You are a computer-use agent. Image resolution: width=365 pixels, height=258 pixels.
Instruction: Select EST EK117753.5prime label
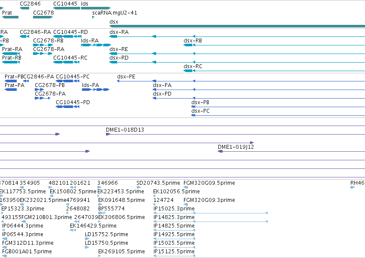coord(23,192)
